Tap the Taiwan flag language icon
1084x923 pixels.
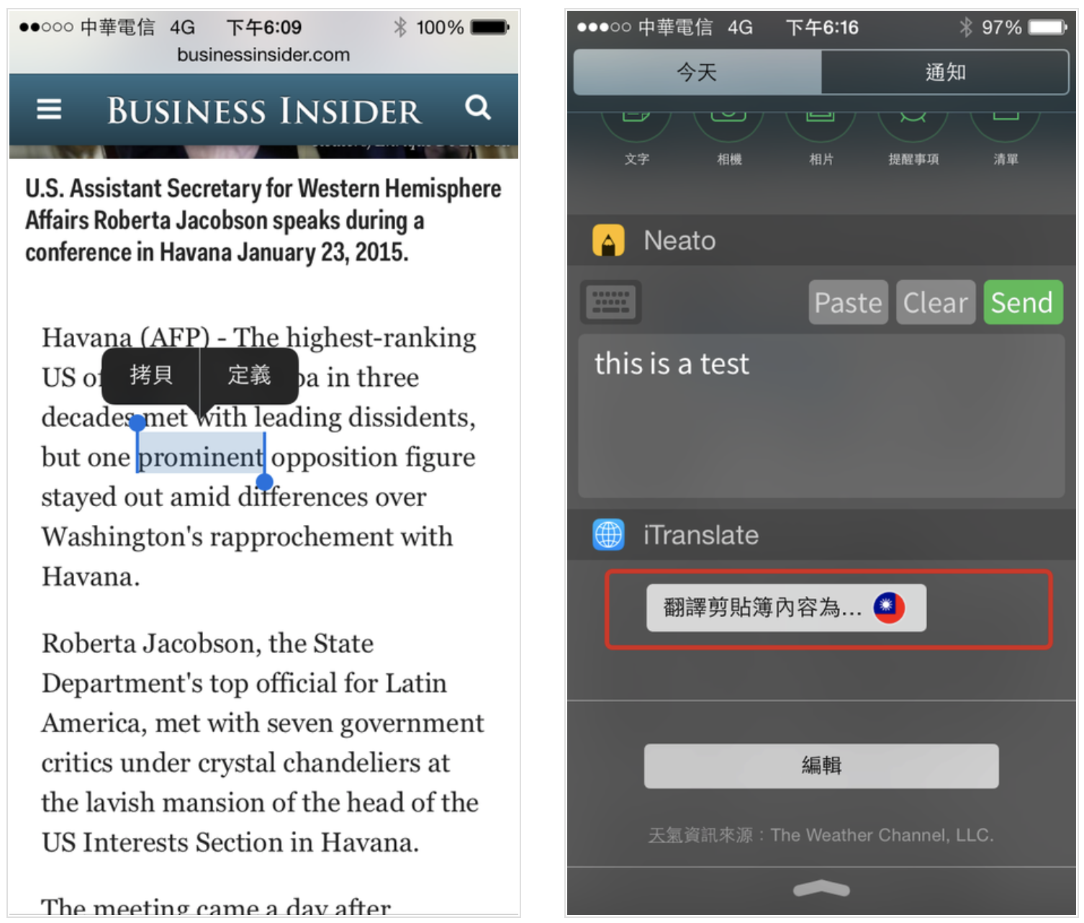pyautogui.click(x=889, y=608)
